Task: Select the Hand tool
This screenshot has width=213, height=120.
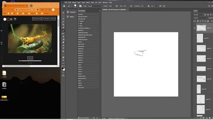Action: click(x=63, y=57)
